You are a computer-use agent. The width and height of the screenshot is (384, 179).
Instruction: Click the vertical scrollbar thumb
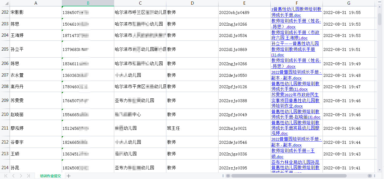[x=379, y=19]
